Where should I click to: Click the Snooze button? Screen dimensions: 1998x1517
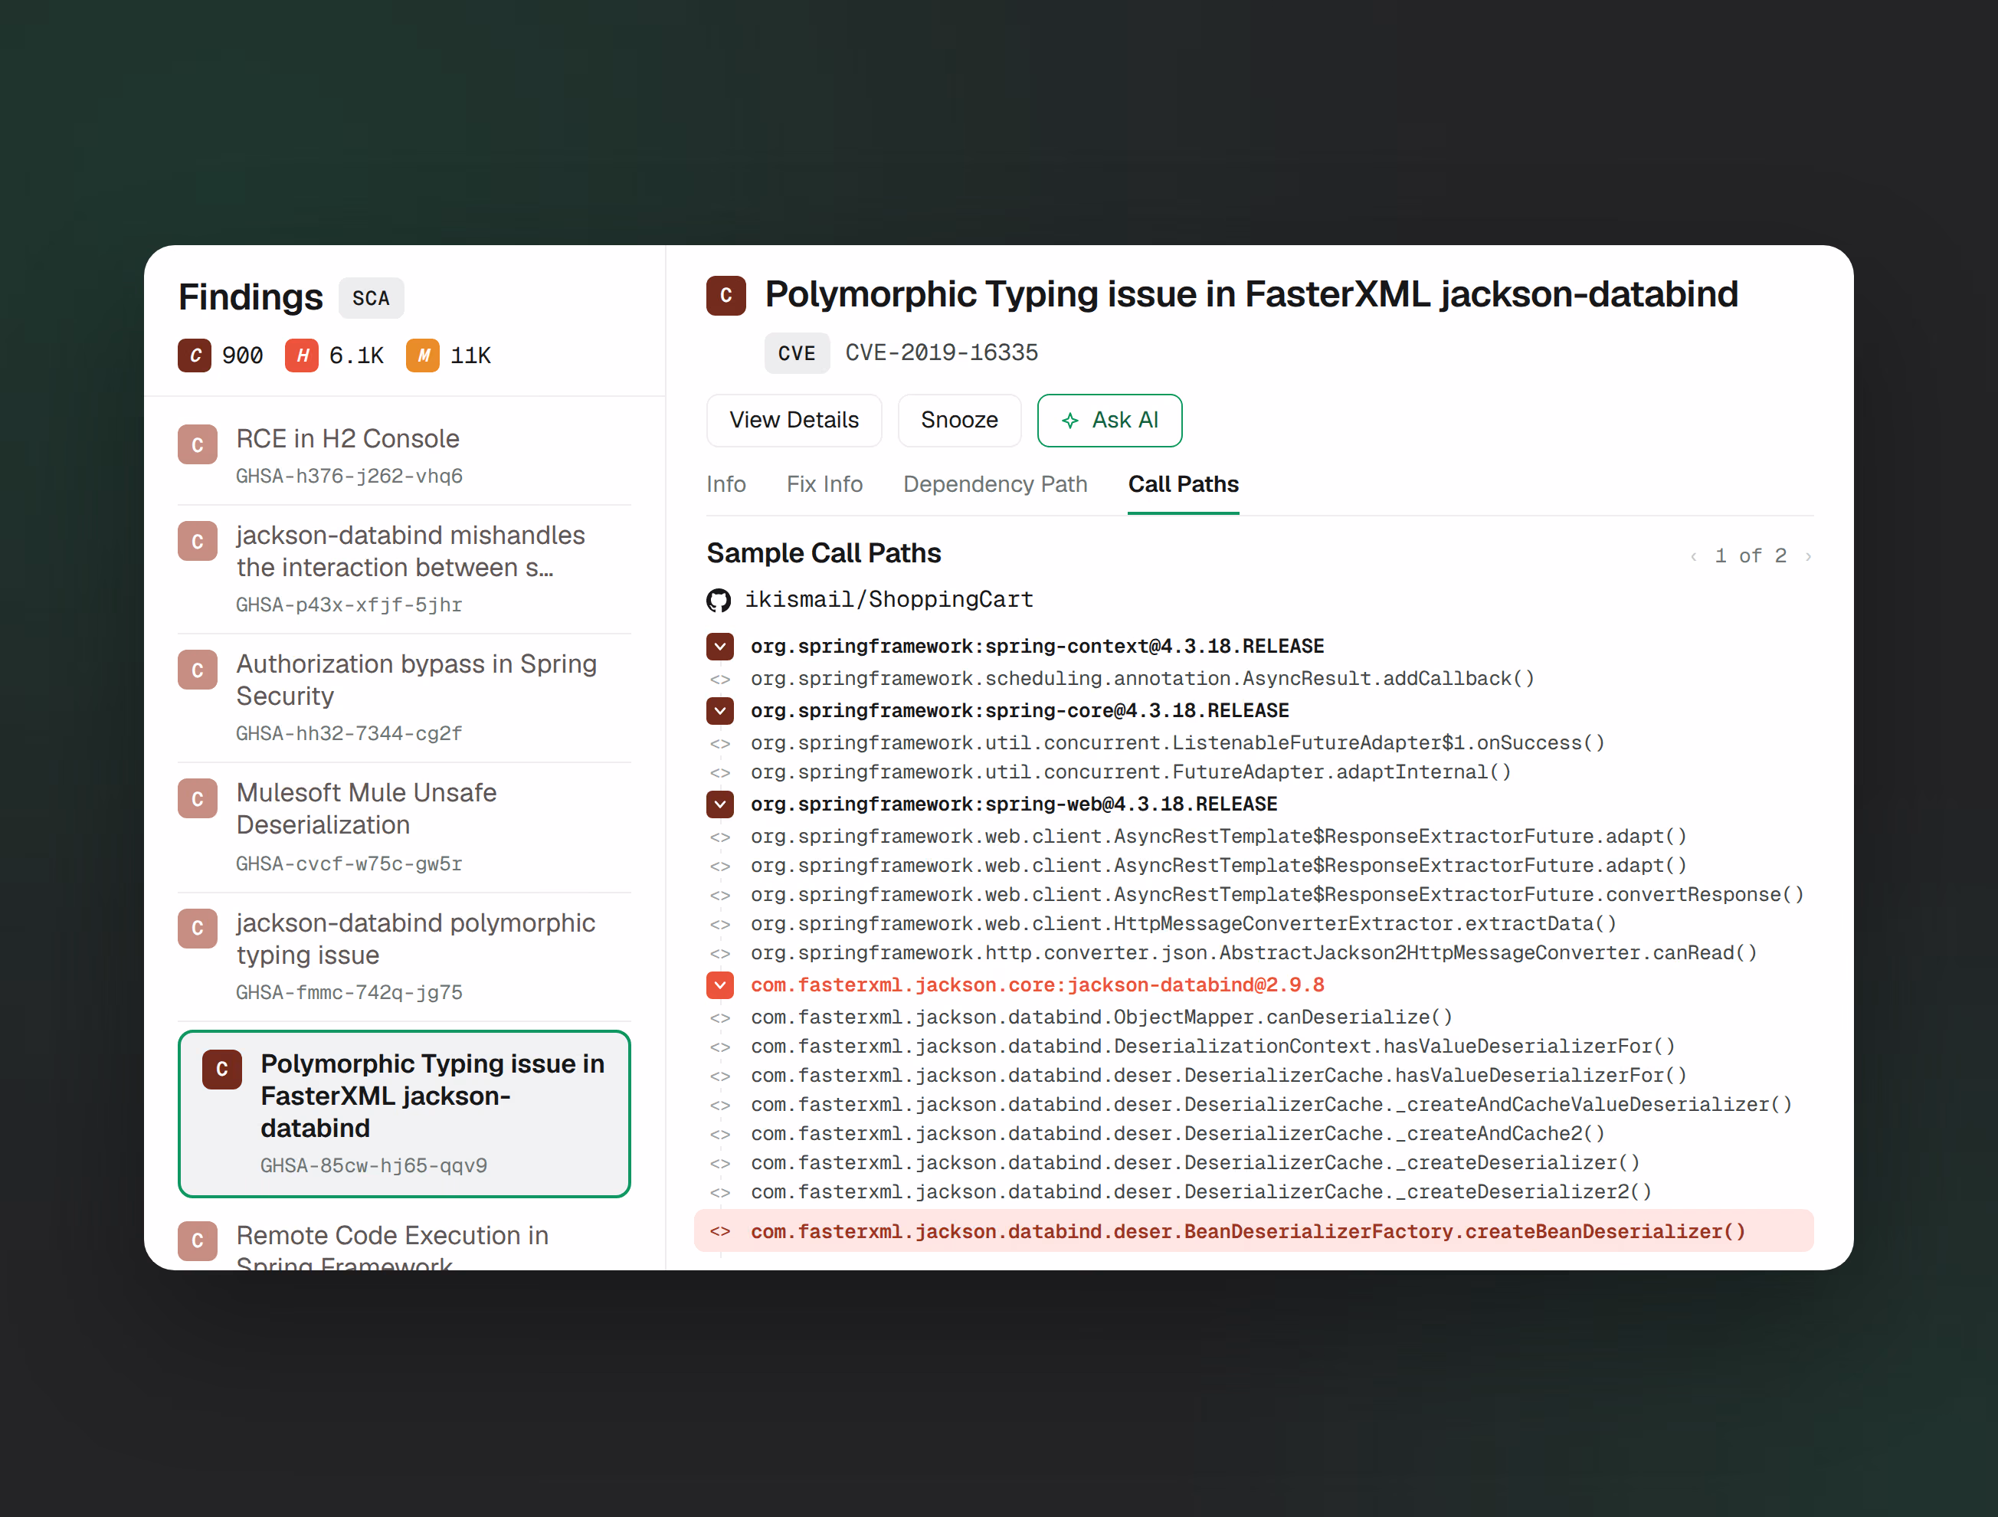coord(959,420)
